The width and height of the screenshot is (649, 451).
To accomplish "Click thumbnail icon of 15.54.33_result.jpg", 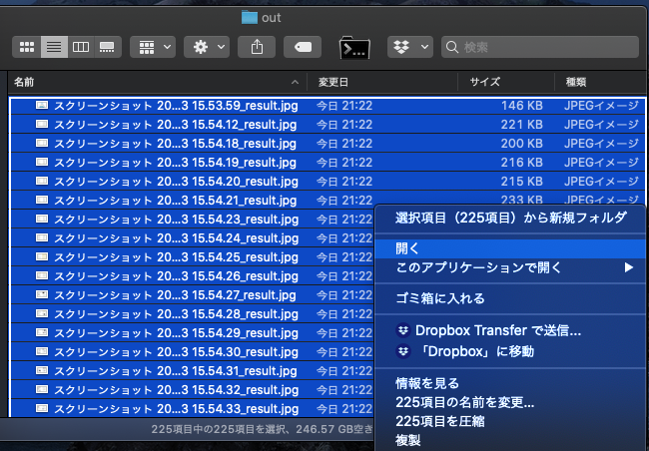I will click(42, 409).
